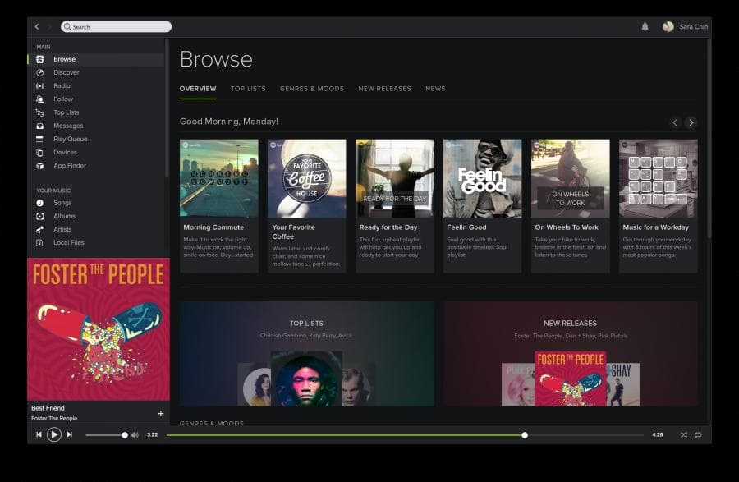Open Messages inbox icon in sidebar

[x=40, y=126]
